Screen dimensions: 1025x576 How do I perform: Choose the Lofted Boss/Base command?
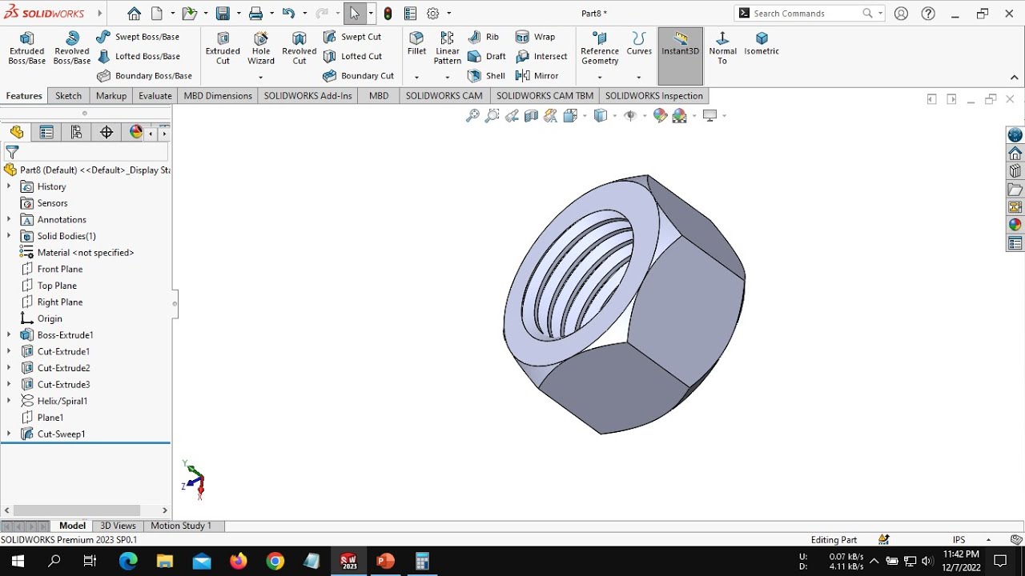click(x=138, y=56)
